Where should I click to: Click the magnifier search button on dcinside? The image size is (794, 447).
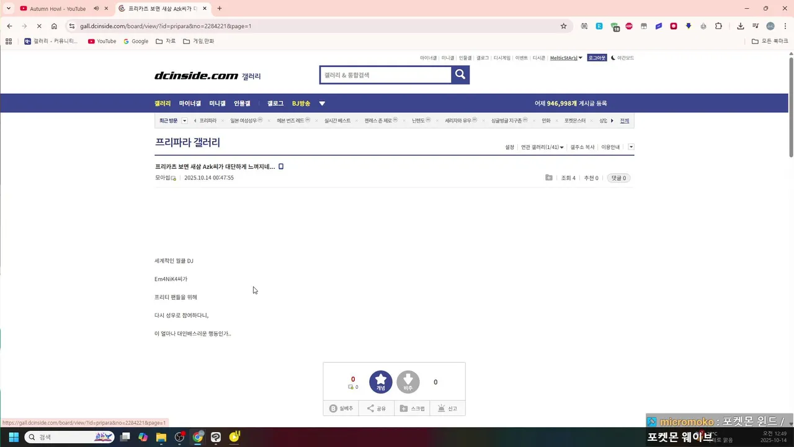point(460,74)
